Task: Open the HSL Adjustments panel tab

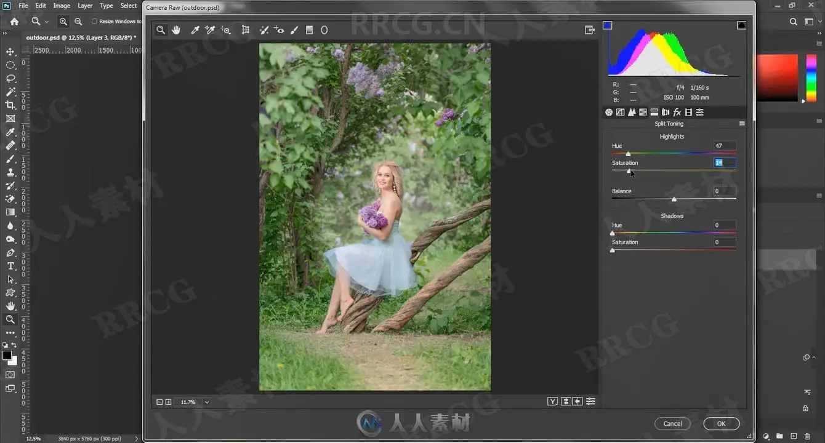Action: click(643, 112)
